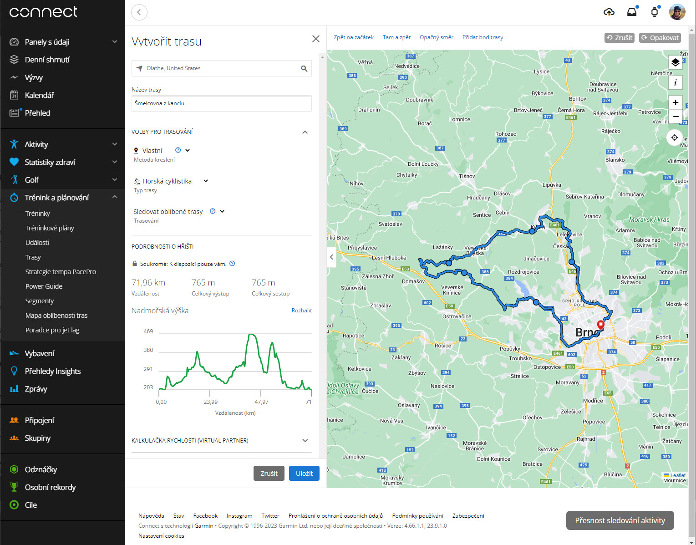Zoom out on the map

click(675, 117)
